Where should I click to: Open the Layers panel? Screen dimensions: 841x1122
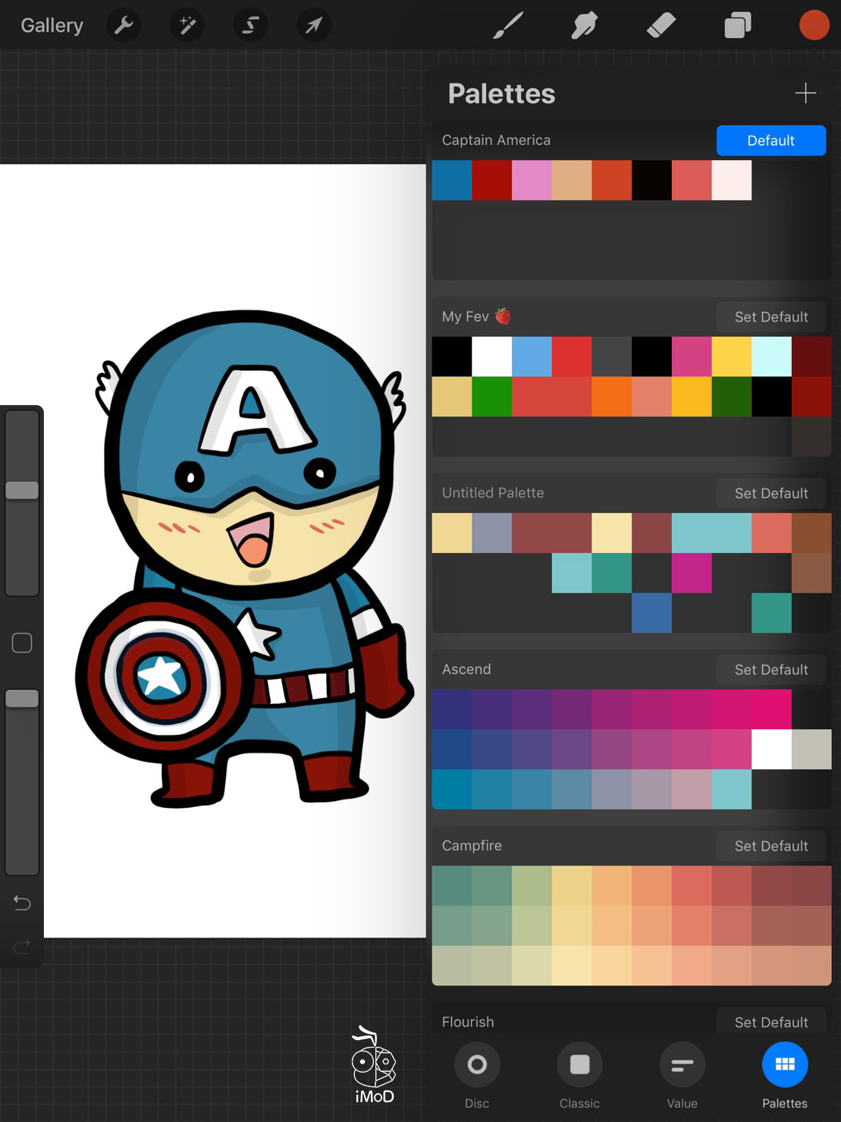[x=737, y=26]
